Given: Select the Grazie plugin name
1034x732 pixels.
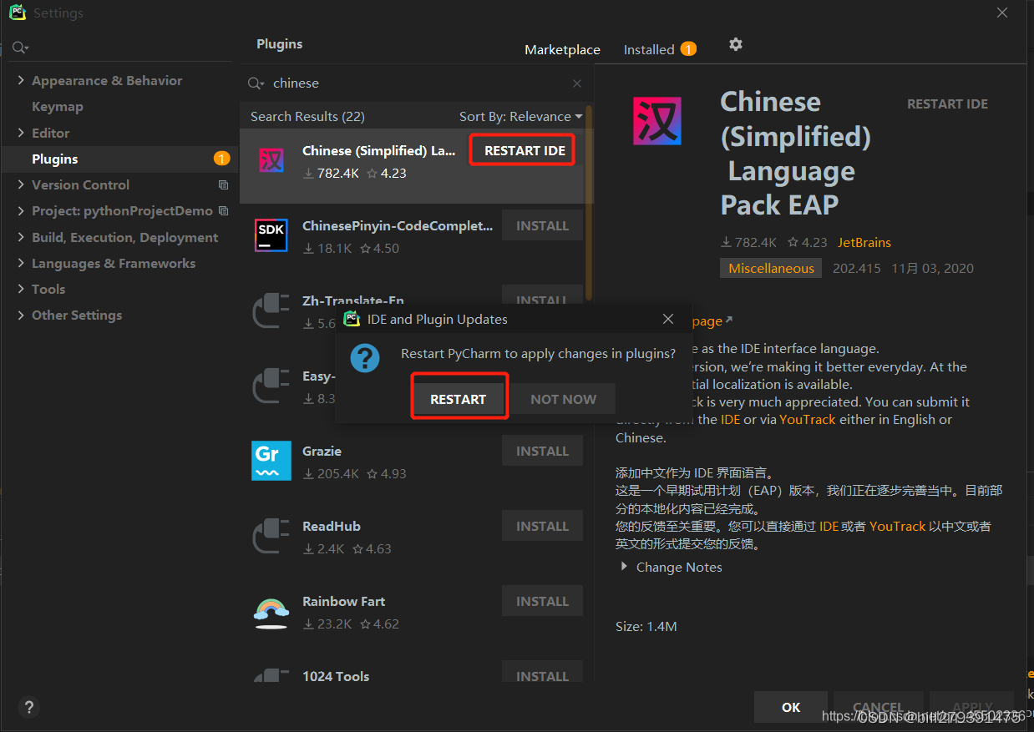Looking at the screenshot, I should click(322, 451).
